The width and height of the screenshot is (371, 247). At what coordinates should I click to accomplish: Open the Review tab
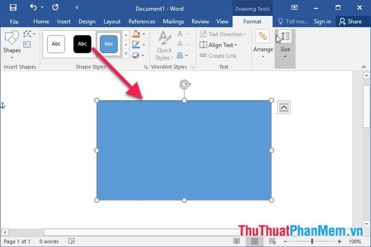click(x=200, y=22)
